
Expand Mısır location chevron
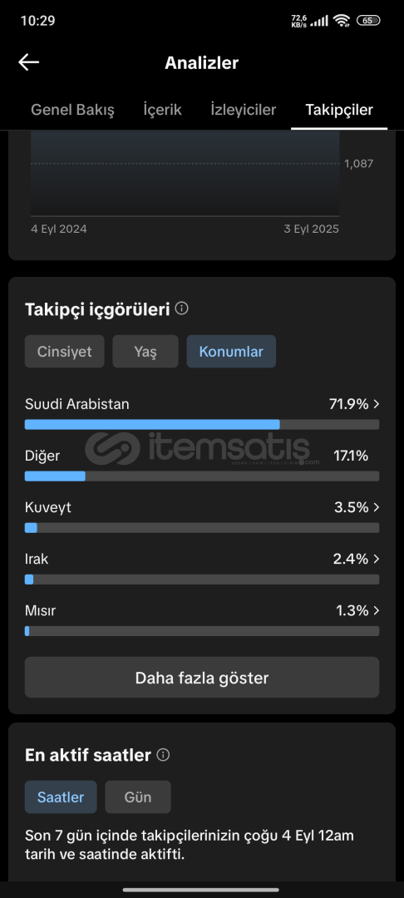(x=376, y=610)
